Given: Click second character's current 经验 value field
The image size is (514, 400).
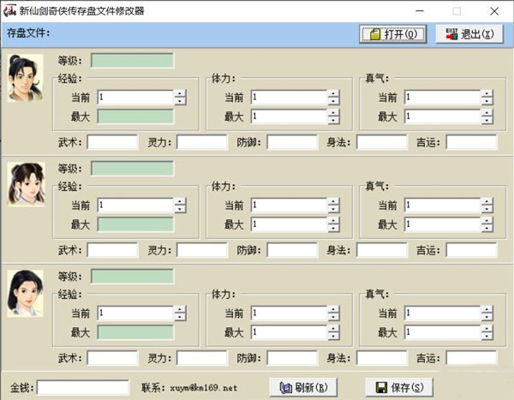Looking at the screenshot, I should tap(135, 206).
